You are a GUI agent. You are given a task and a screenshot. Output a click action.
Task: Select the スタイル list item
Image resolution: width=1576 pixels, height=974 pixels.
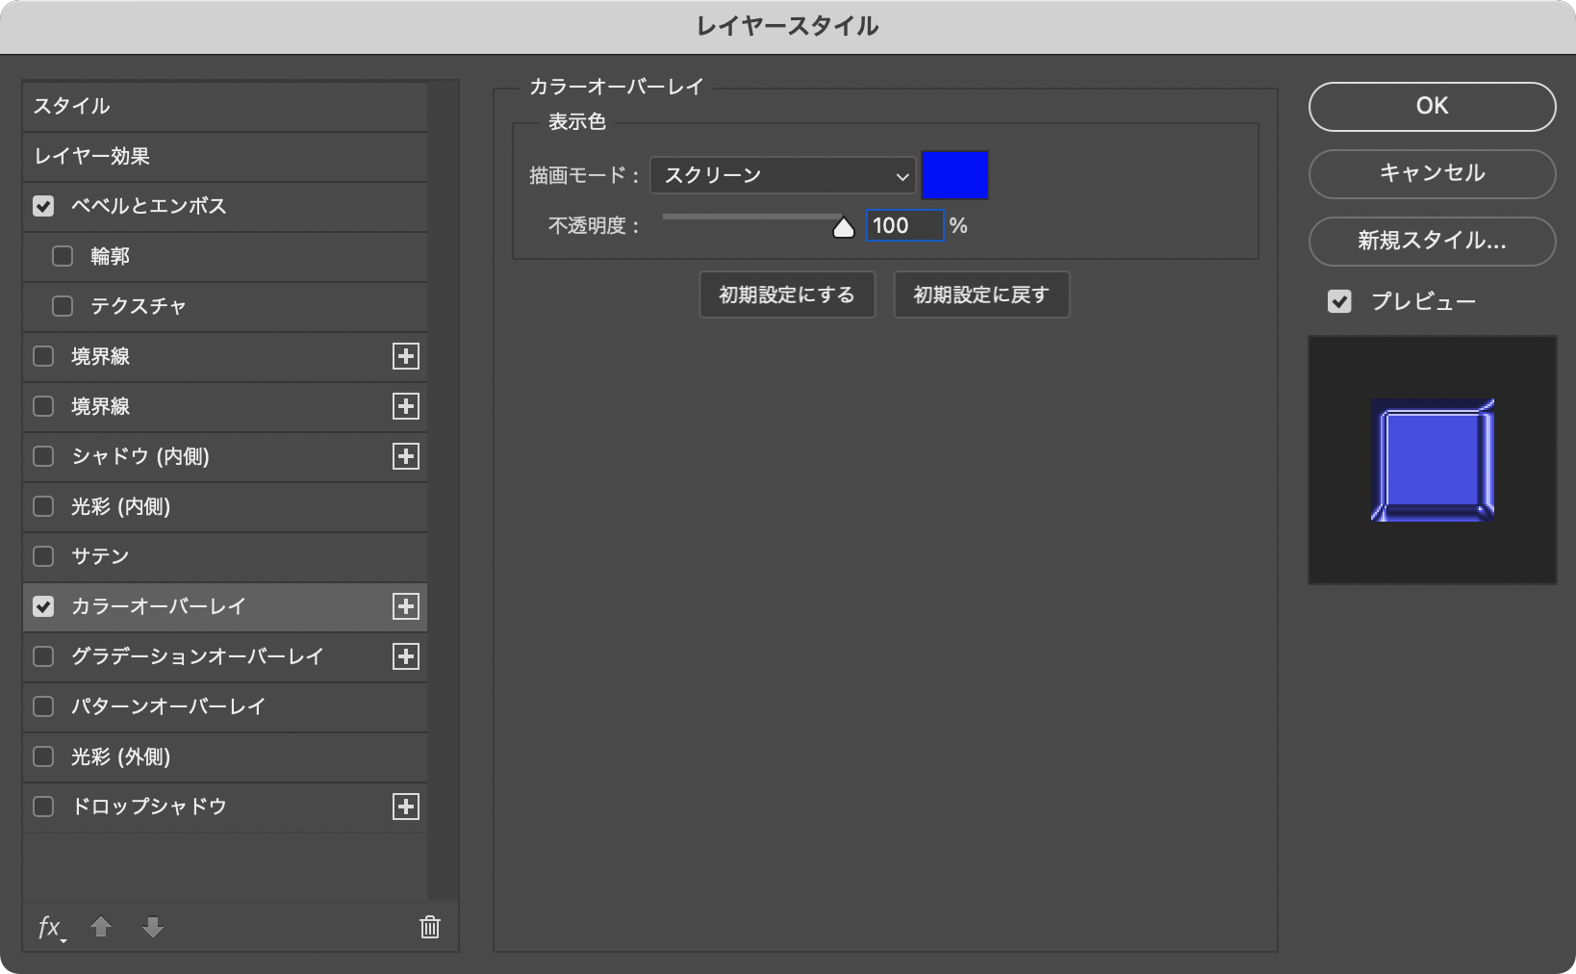pos(224,106)
